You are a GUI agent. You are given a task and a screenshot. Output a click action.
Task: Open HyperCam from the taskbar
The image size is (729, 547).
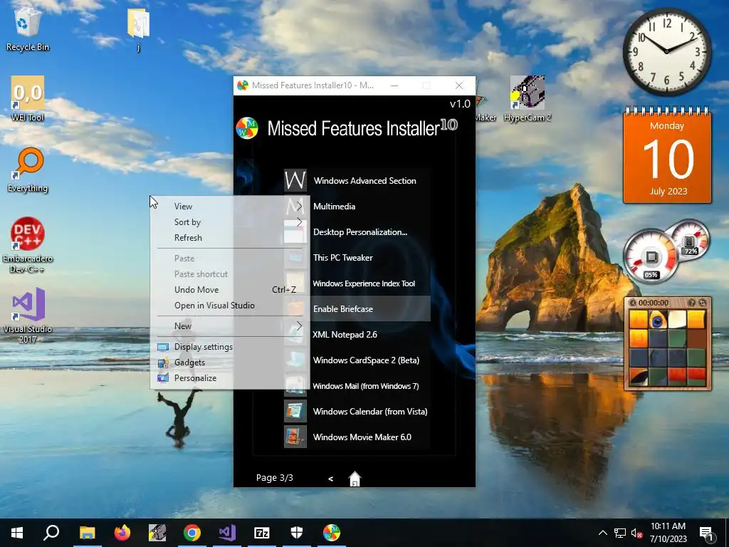[157, 533]
